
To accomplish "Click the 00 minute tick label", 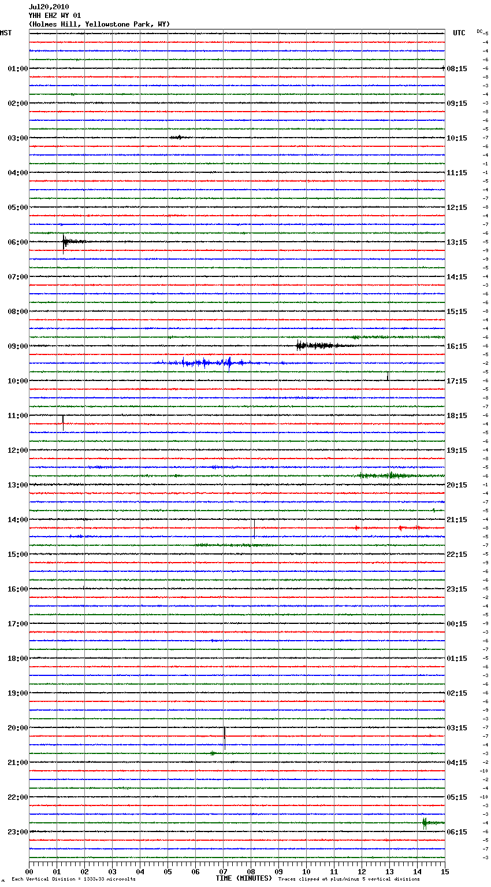I will tap(29, 871).
